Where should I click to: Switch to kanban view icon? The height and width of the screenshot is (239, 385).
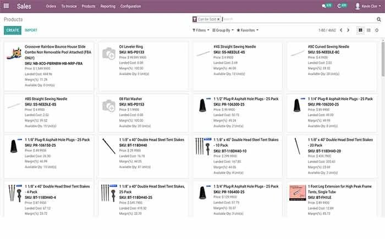pos(360,30)
